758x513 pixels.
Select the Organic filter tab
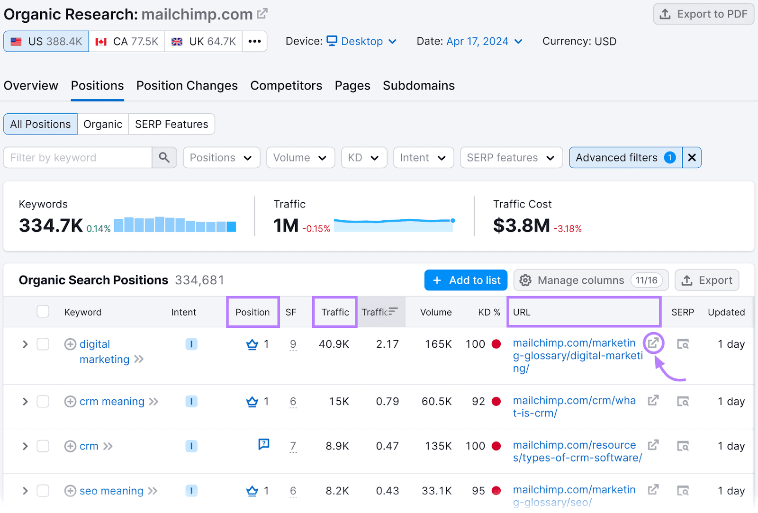103,124
